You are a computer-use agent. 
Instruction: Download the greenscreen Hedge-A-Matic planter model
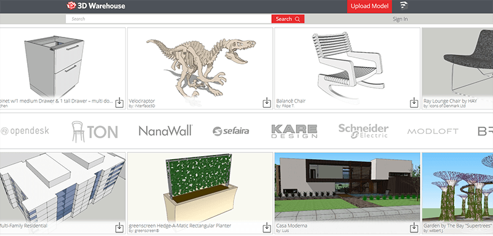(267, 227)
